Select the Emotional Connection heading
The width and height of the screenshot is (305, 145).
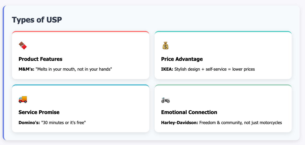tap(189, 112)
